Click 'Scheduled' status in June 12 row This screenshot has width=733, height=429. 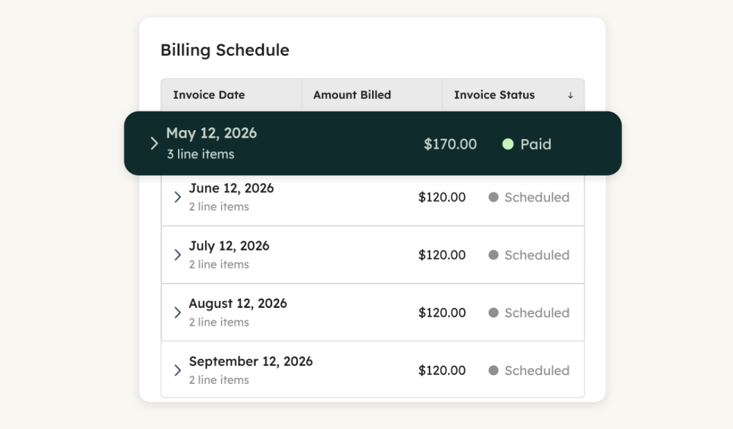pyautogui.click(x=537, y=197)
